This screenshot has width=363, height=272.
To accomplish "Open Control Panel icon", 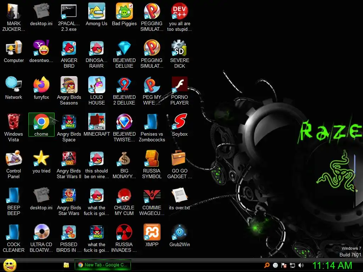I will pos(14,164).
